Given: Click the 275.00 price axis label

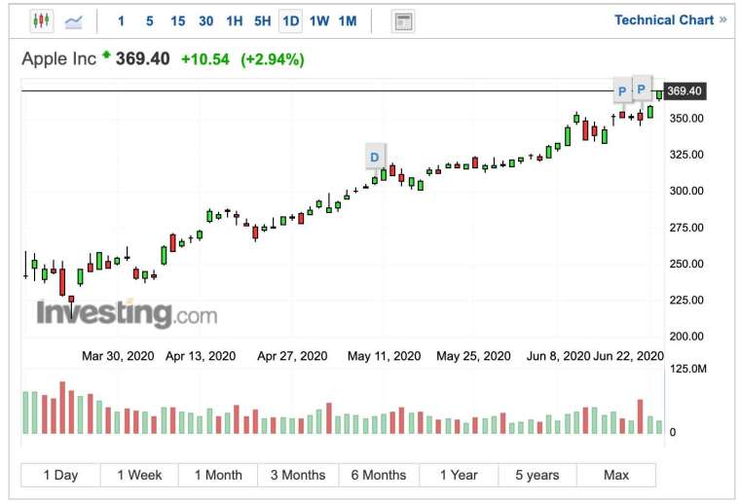Looking at the screenshot, I should [x=686, y=228].
